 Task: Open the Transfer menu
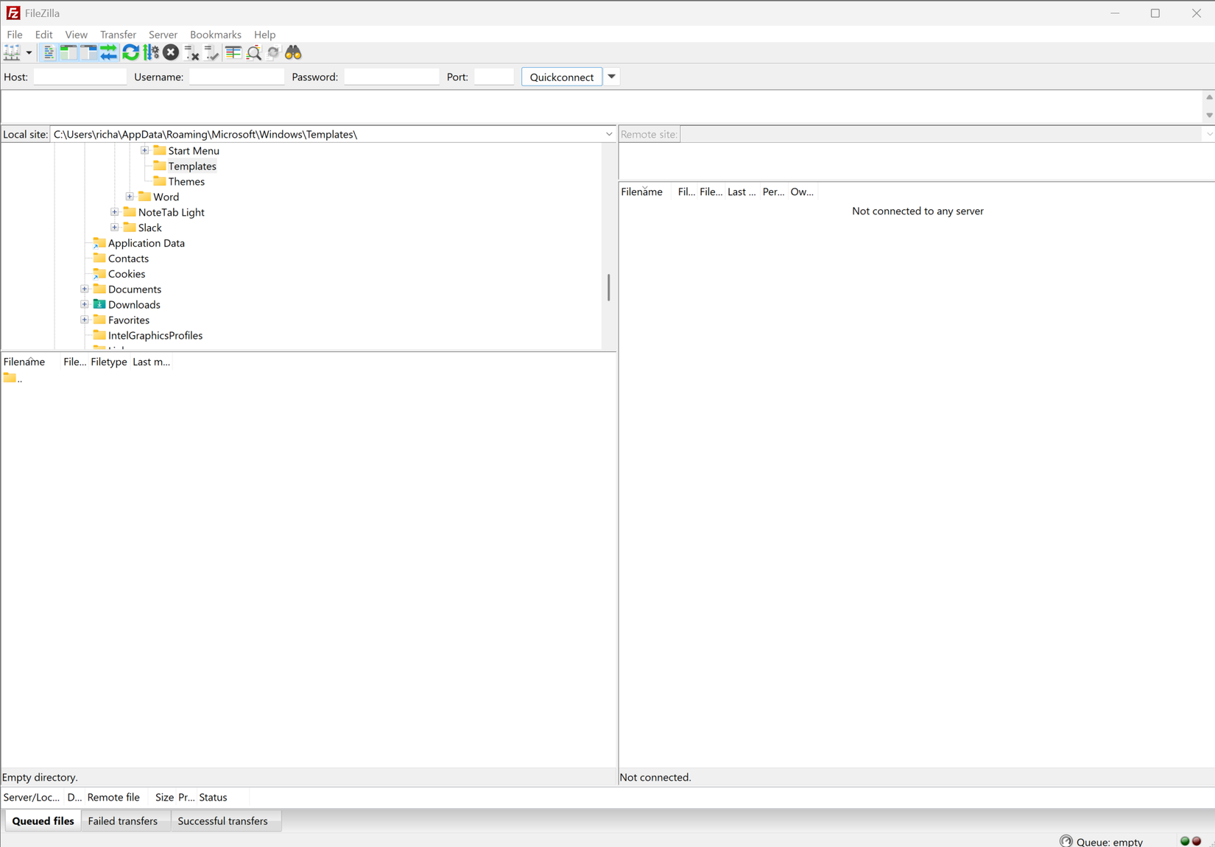[118, 34]
